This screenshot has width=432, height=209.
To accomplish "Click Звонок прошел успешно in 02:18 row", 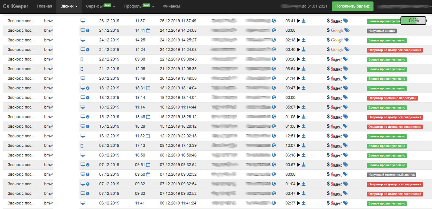I will [x=387, y=40].
